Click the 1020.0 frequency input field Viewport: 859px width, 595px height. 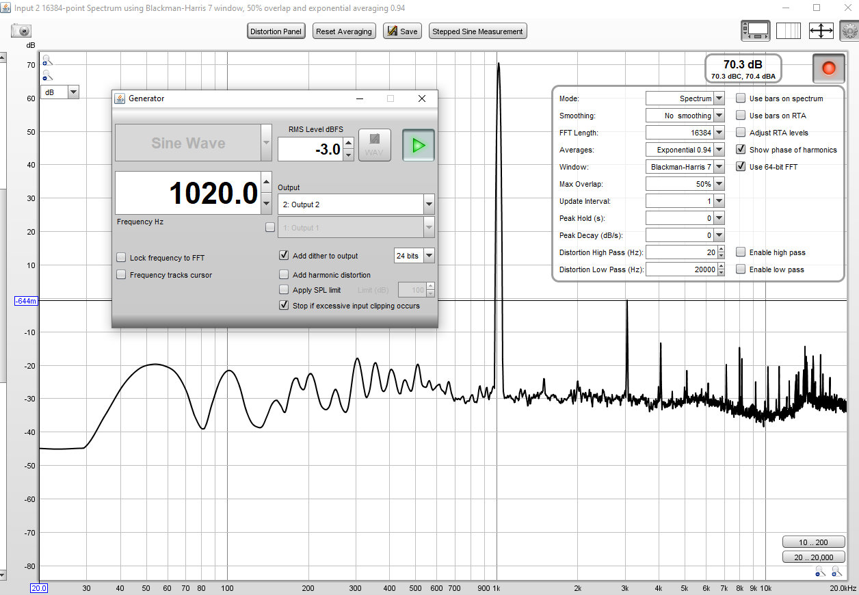188,193
